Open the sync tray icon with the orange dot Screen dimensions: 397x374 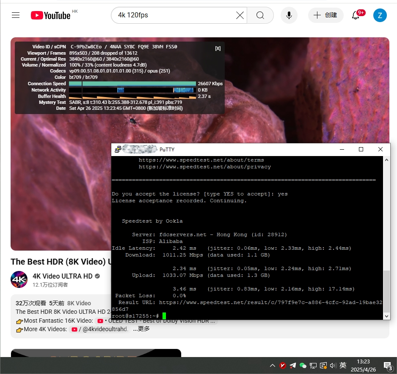[323, 366]
